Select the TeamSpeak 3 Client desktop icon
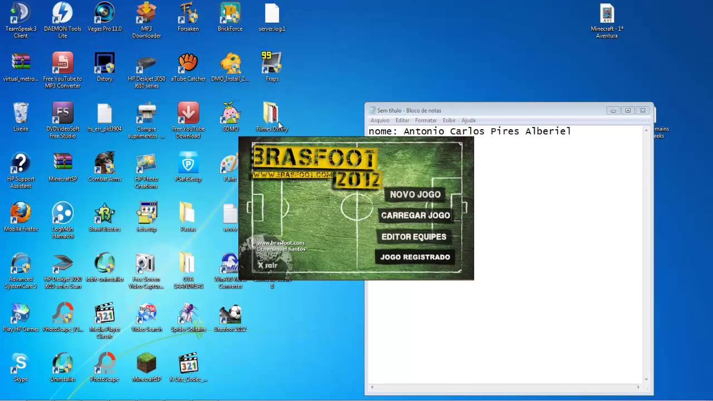The width and height of the screenshot is (713, 401). pos(21,21)
